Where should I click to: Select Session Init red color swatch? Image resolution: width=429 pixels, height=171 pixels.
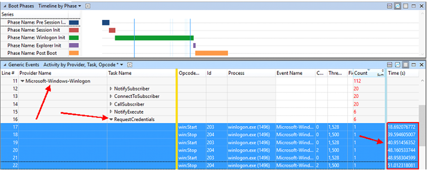point(74,30)
